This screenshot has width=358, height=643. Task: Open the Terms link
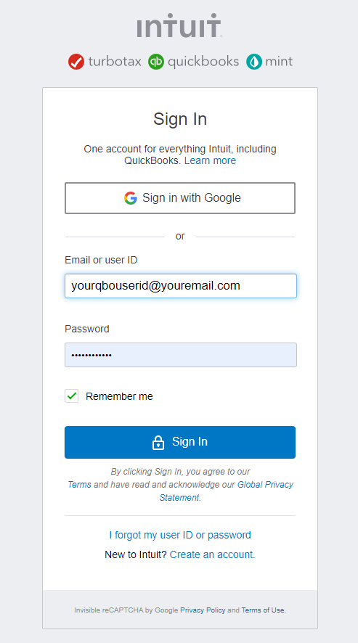coord(79,484)
